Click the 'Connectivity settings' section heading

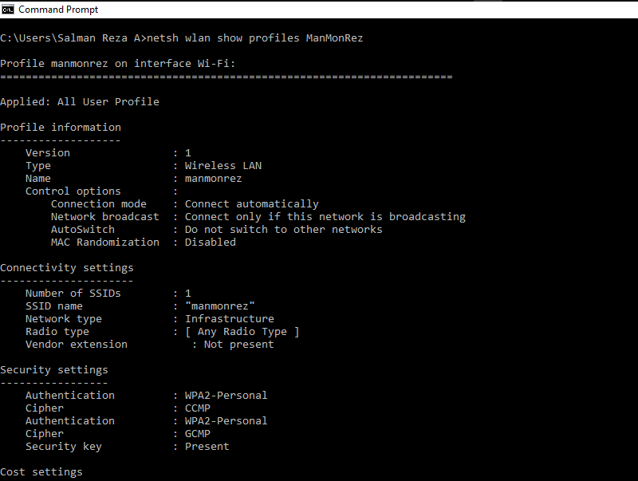67,268
